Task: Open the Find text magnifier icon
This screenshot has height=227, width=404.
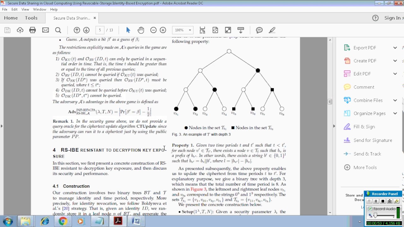Action: 58,30
